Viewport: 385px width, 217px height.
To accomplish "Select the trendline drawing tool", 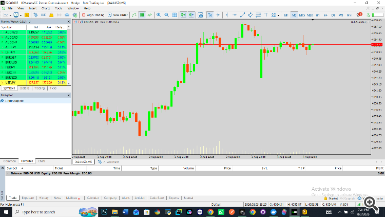I will (x=243, y=15).
